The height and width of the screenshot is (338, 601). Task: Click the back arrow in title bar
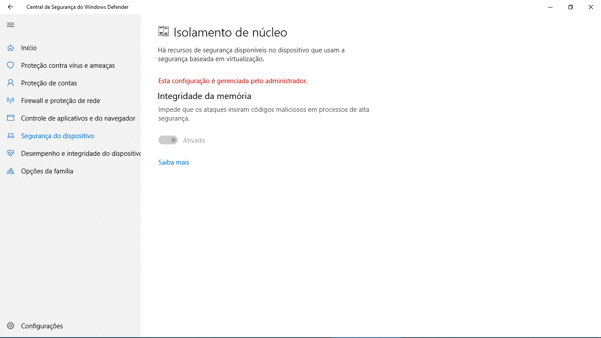pyautogui.click(x=11, y=7)
